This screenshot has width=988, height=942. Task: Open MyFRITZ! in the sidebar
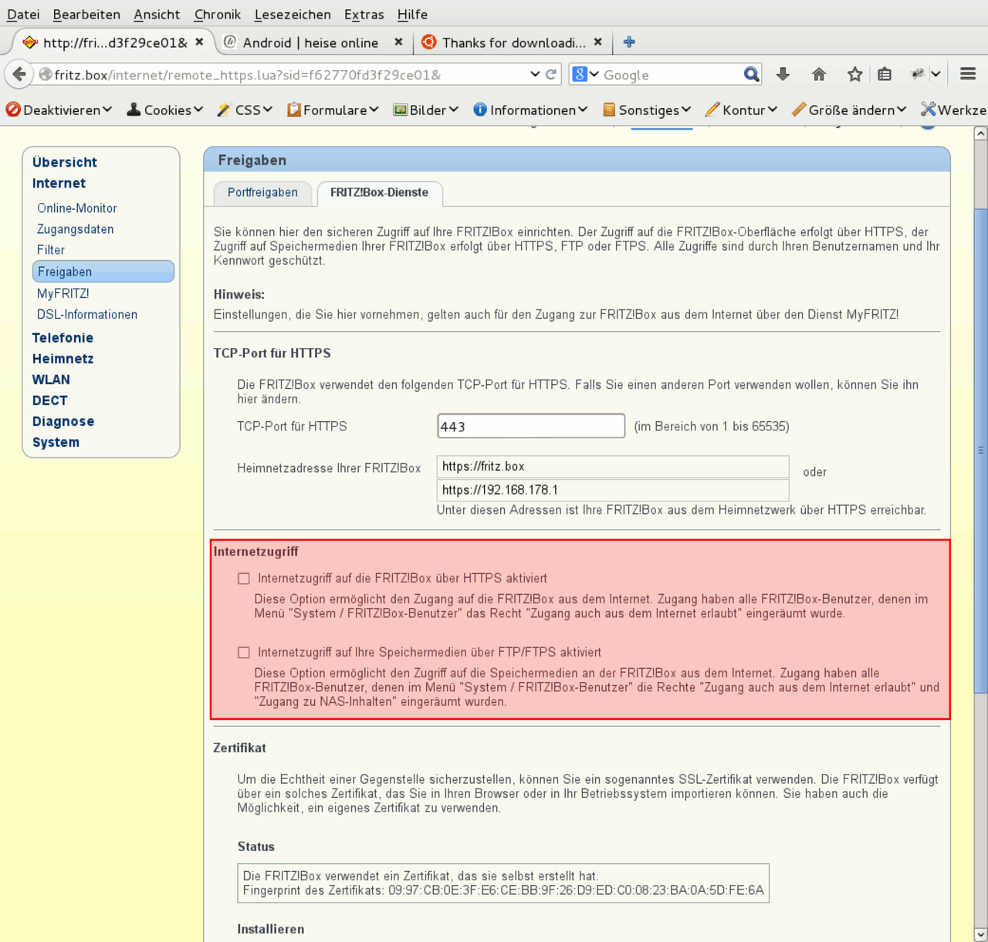(x=63, y=294)
